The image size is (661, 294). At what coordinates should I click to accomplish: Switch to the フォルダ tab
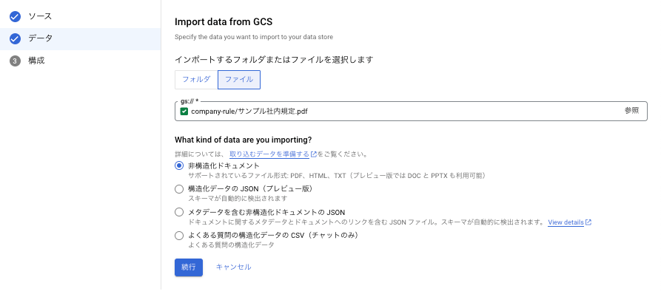click(196, 80)
